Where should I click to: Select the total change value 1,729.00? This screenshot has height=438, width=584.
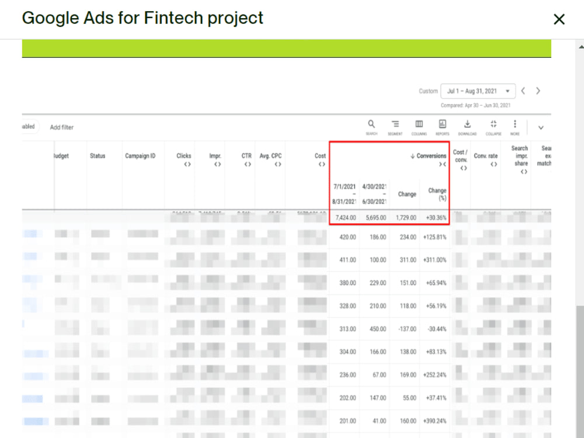point(406,217)
